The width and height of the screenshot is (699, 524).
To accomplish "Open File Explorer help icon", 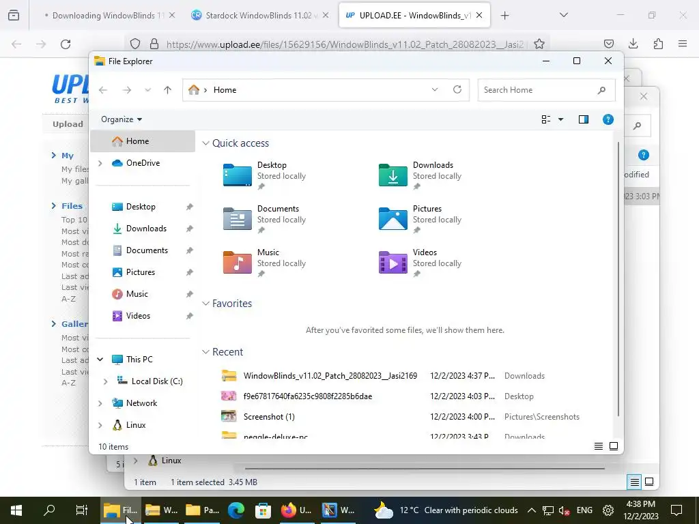I will pos(608,119).
